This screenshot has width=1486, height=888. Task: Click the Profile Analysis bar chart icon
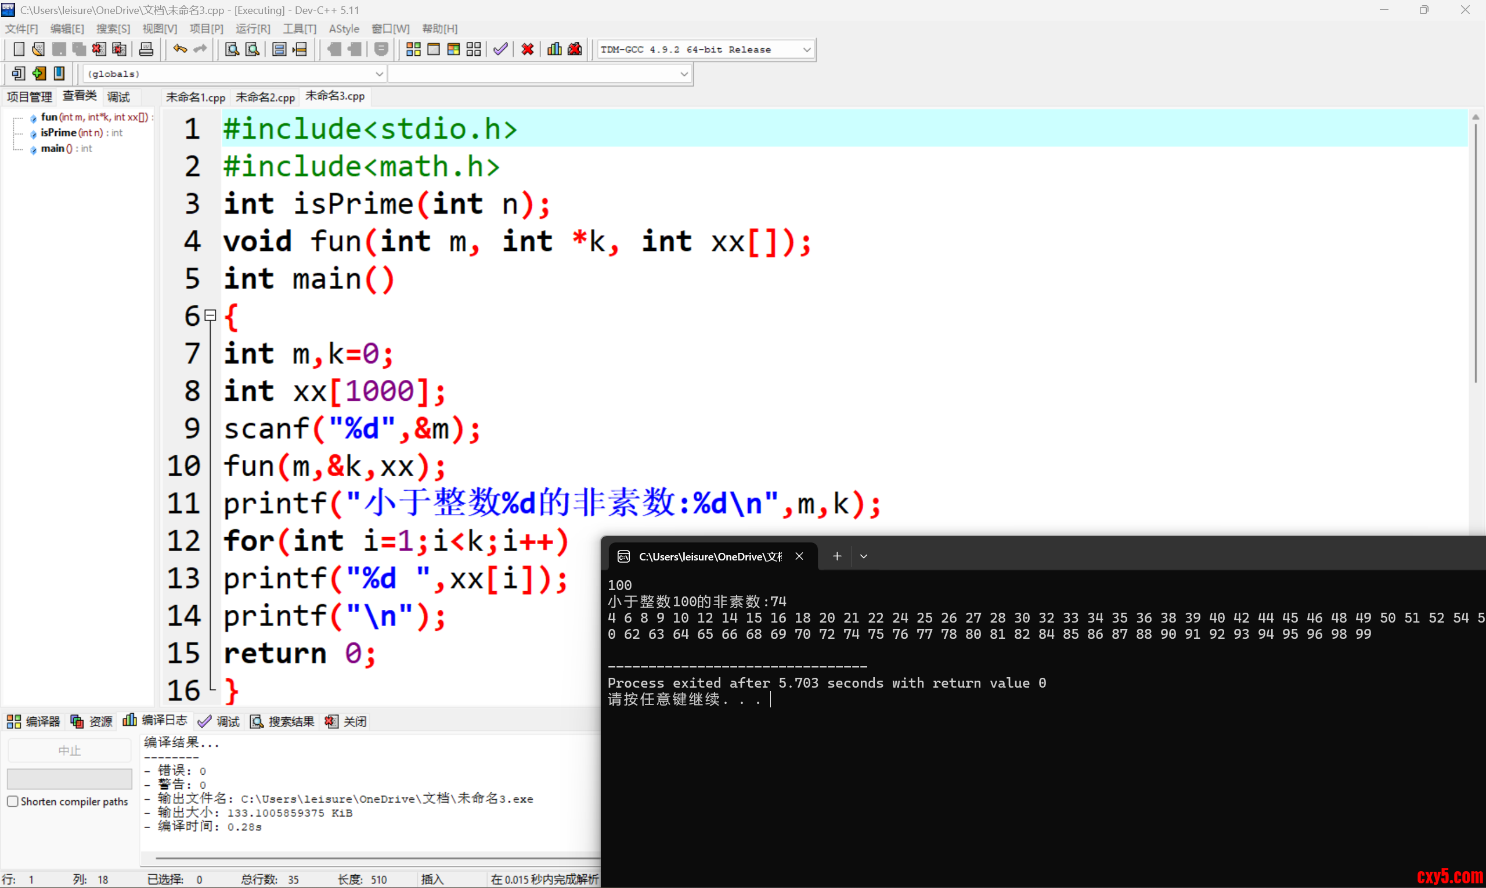554,49
